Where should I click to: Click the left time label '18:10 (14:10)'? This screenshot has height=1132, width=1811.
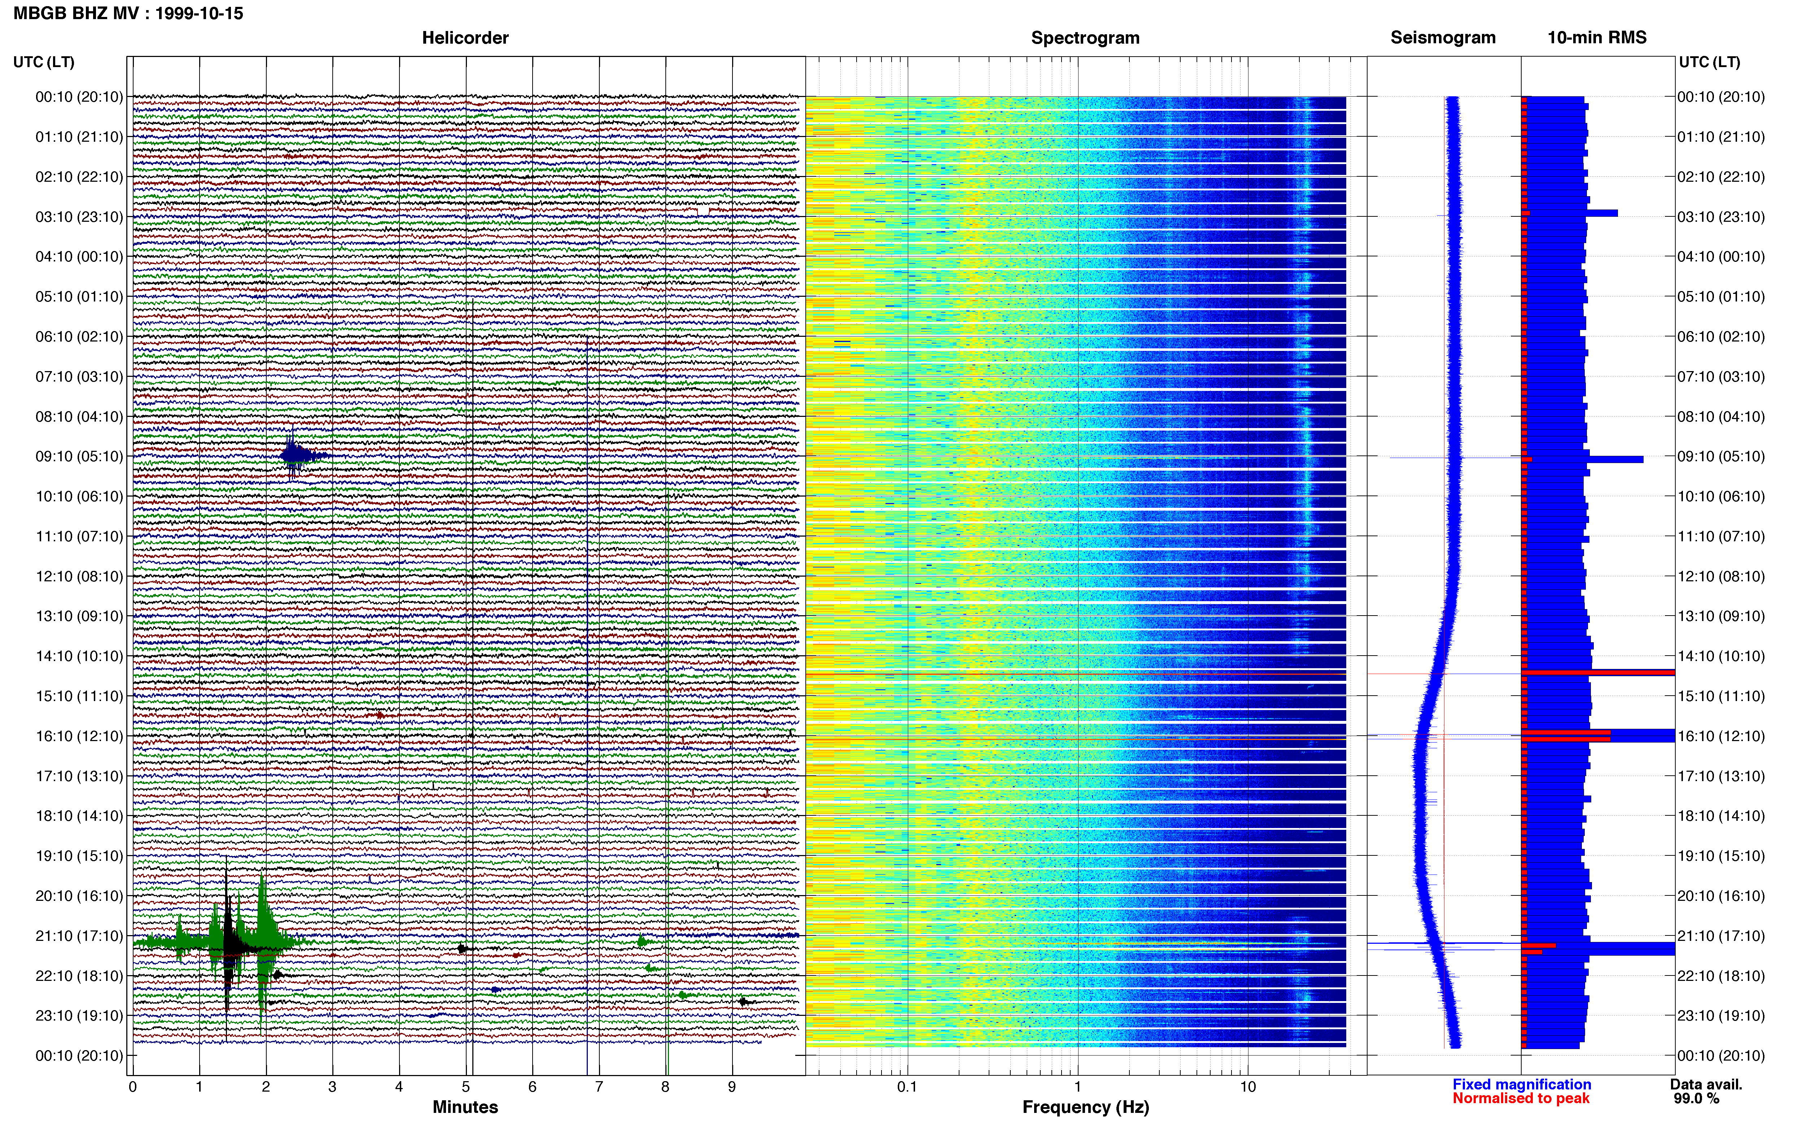pos(79,816)
